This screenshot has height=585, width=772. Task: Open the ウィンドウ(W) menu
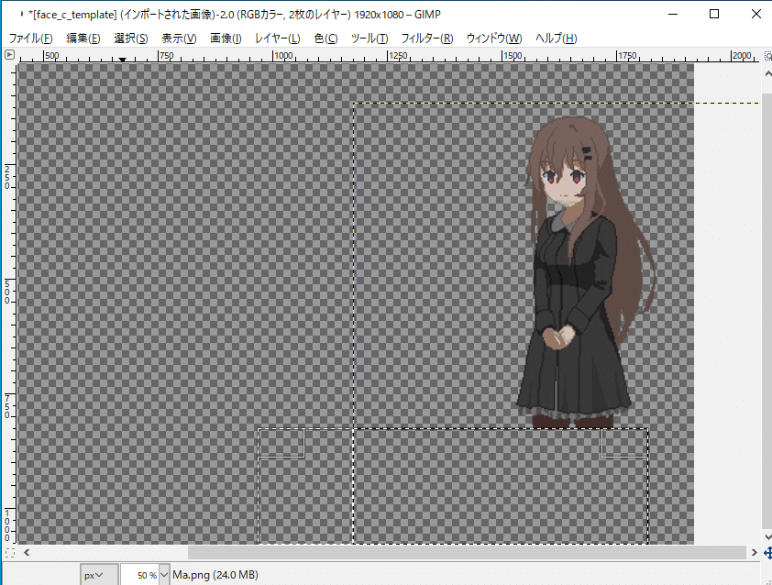tap(494, 38)
